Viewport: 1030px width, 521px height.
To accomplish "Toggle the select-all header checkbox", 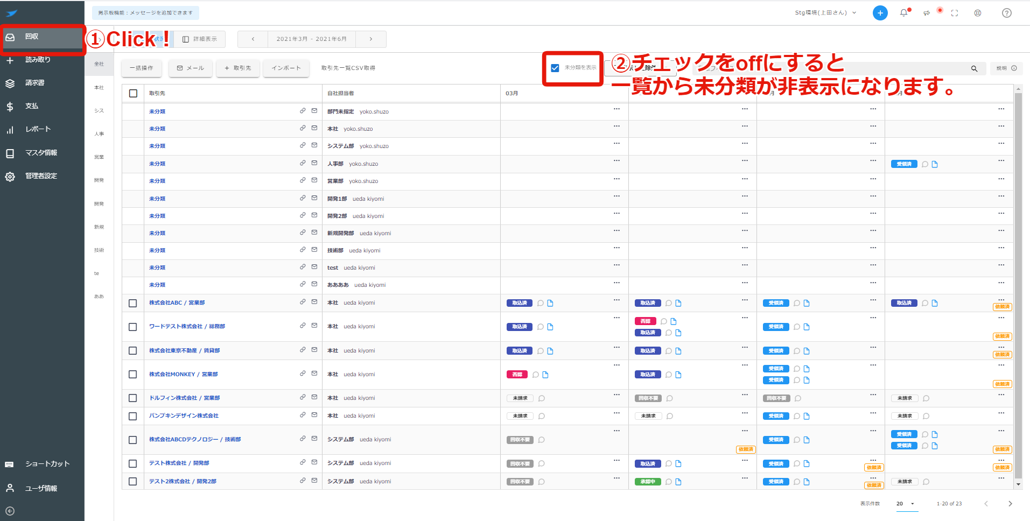I will pos(133,94).
